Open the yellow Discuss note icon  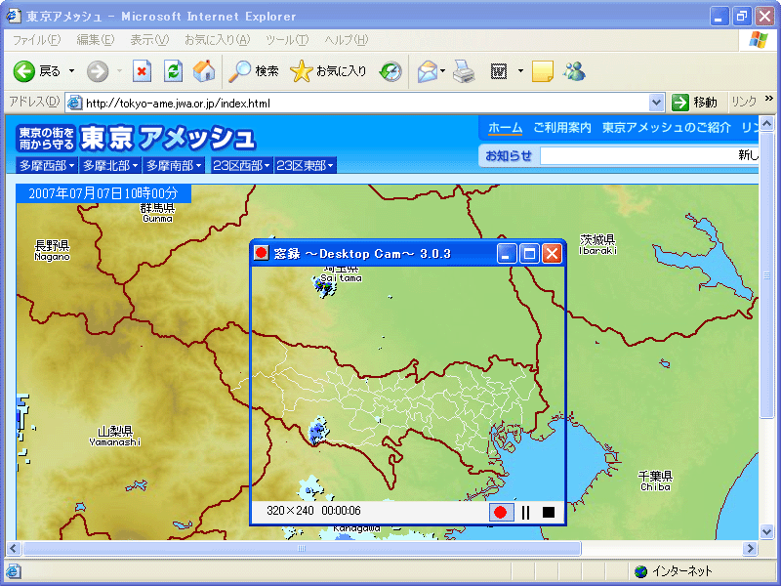point(543,71)
